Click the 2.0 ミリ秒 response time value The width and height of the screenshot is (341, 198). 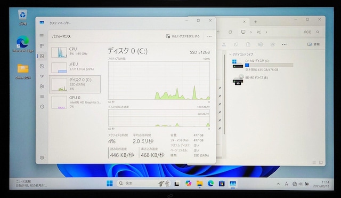point(143,141)
